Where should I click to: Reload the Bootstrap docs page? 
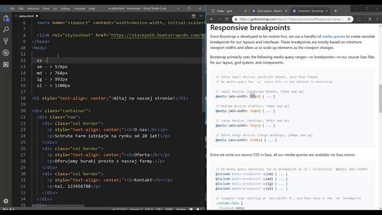(x=227, y=19)
